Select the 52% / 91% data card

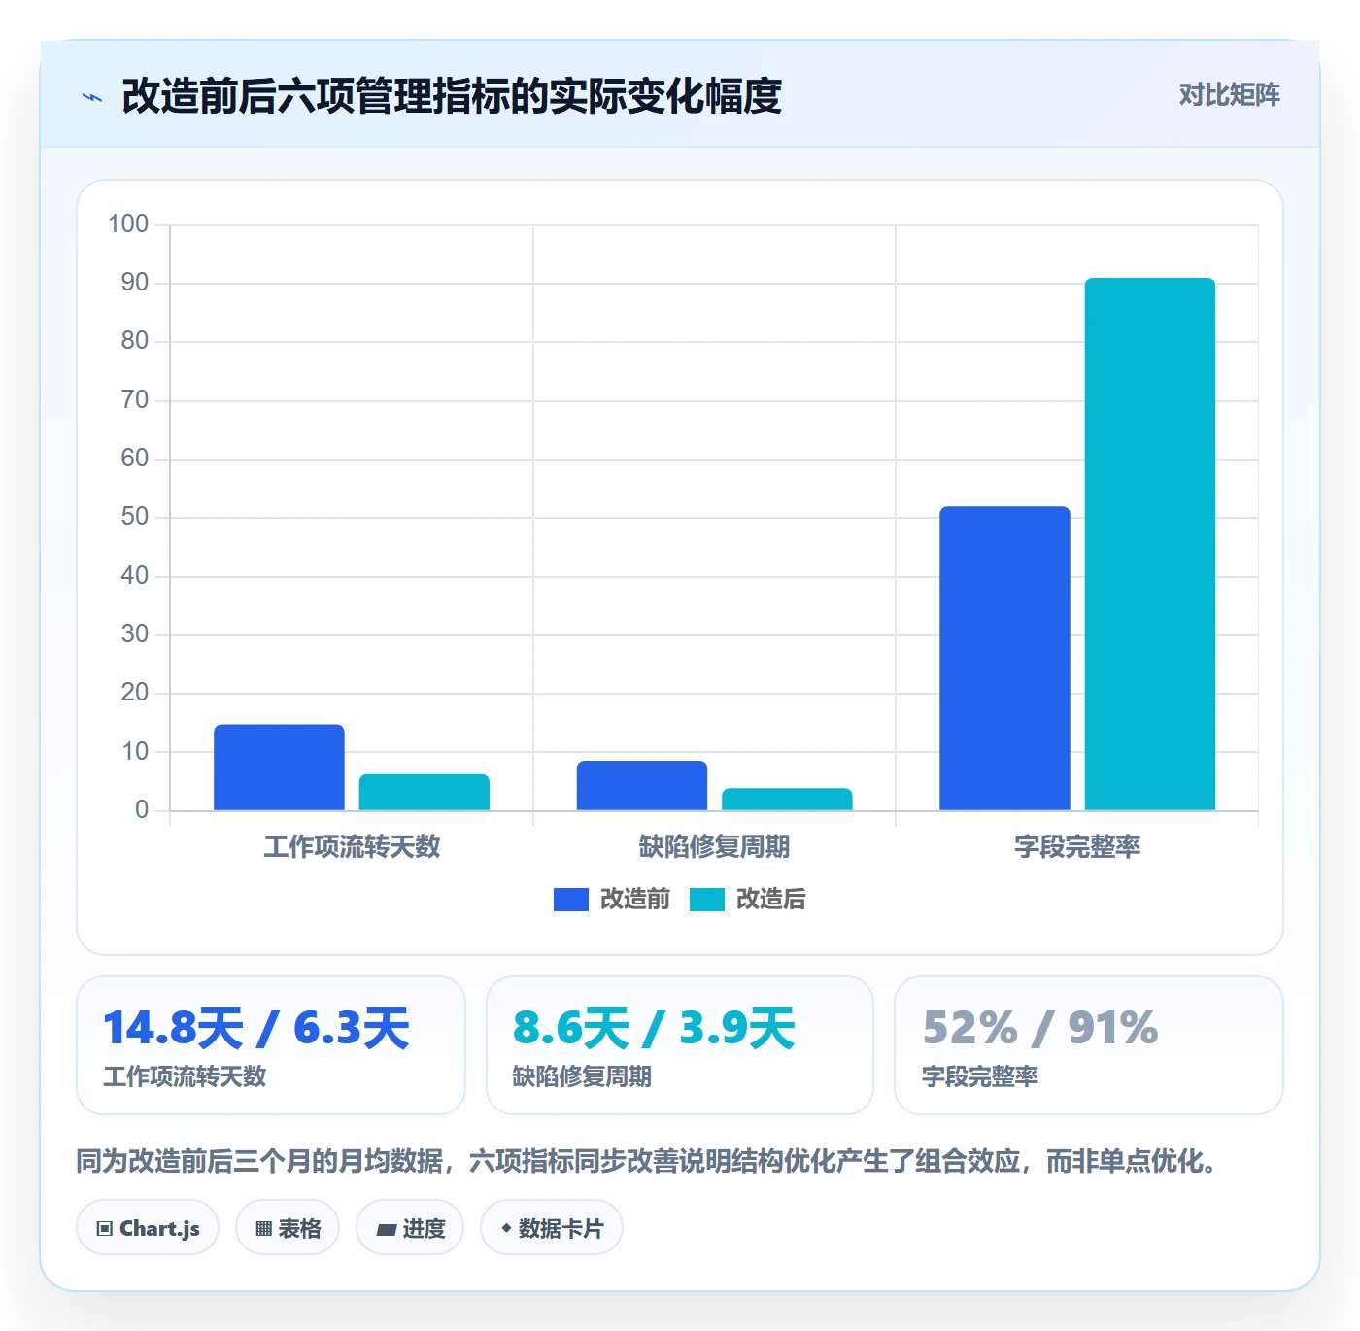pyautogui.click(x=1089, y=1045)
